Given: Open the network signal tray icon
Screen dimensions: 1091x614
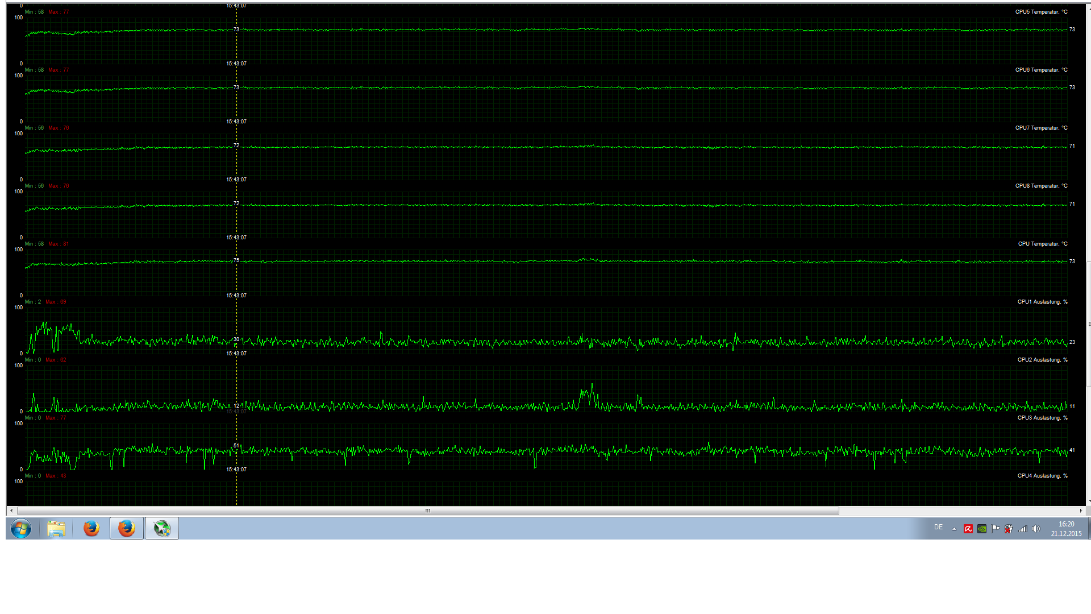Looking at the screenshot, I should (1022, 529).
